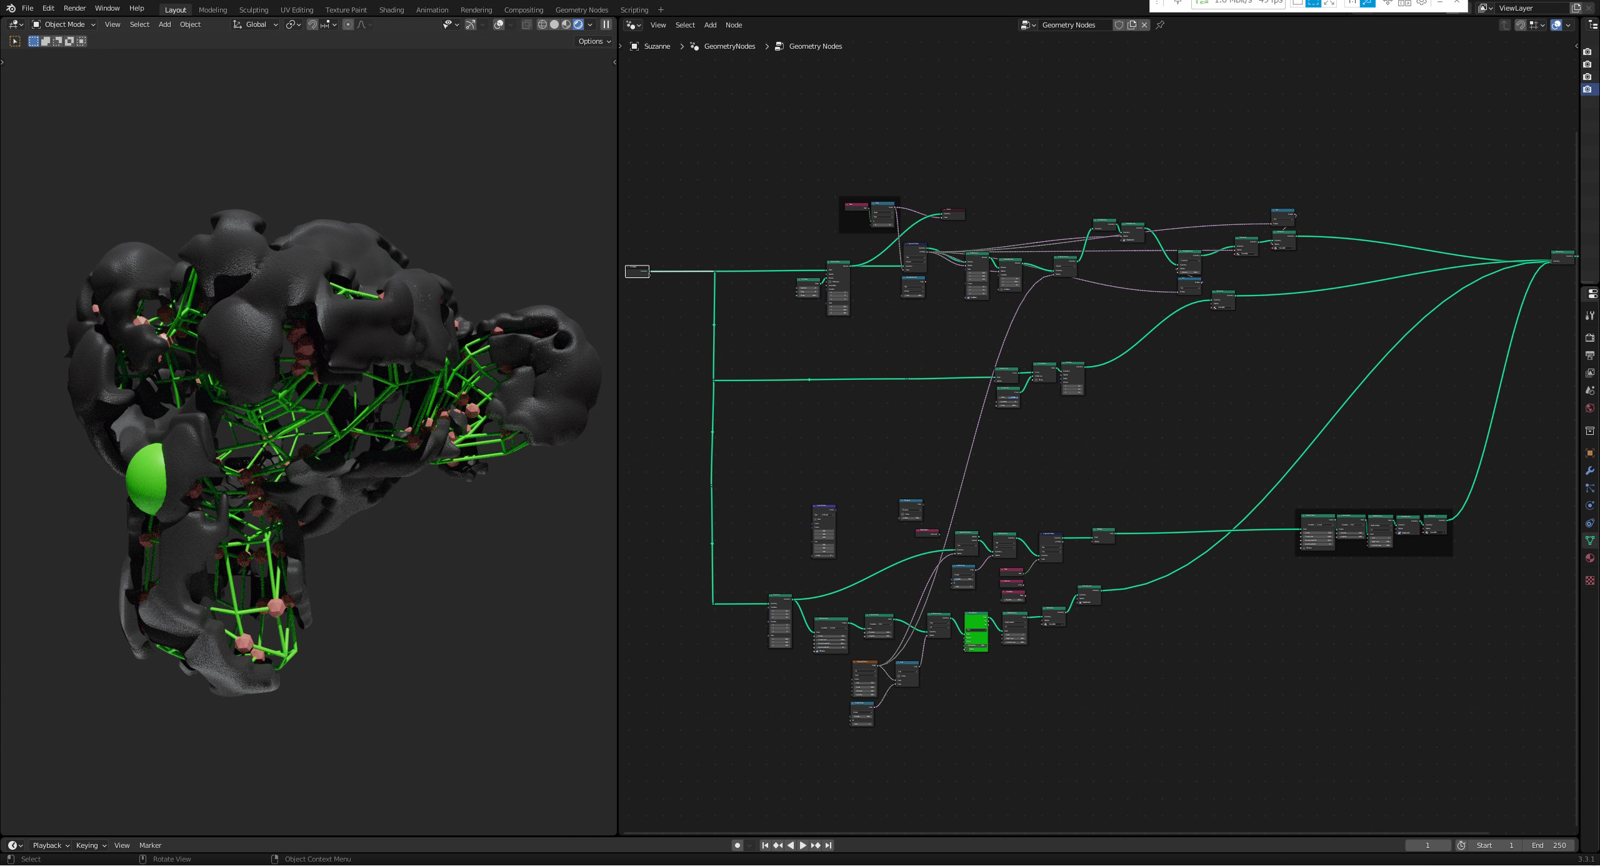Open Global transform orientation dropdown

coord(255,24)
